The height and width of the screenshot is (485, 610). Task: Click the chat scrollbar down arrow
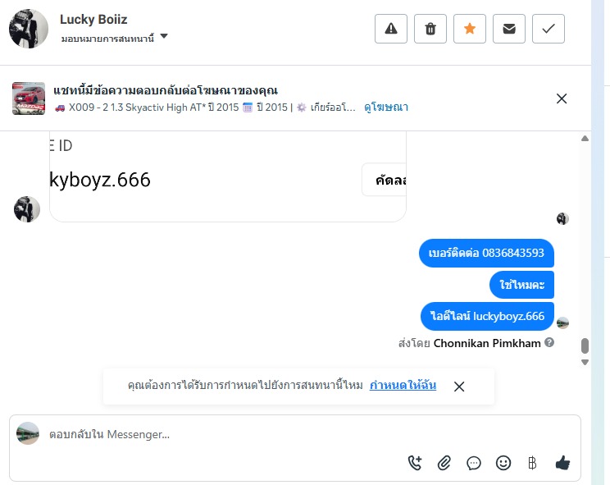585,363
